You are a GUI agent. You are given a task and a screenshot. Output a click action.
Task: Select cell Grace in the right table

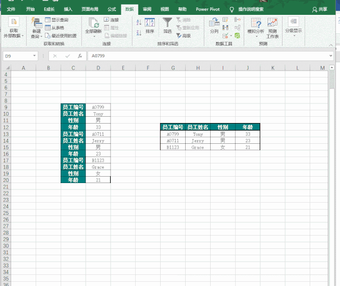point(198,147)
